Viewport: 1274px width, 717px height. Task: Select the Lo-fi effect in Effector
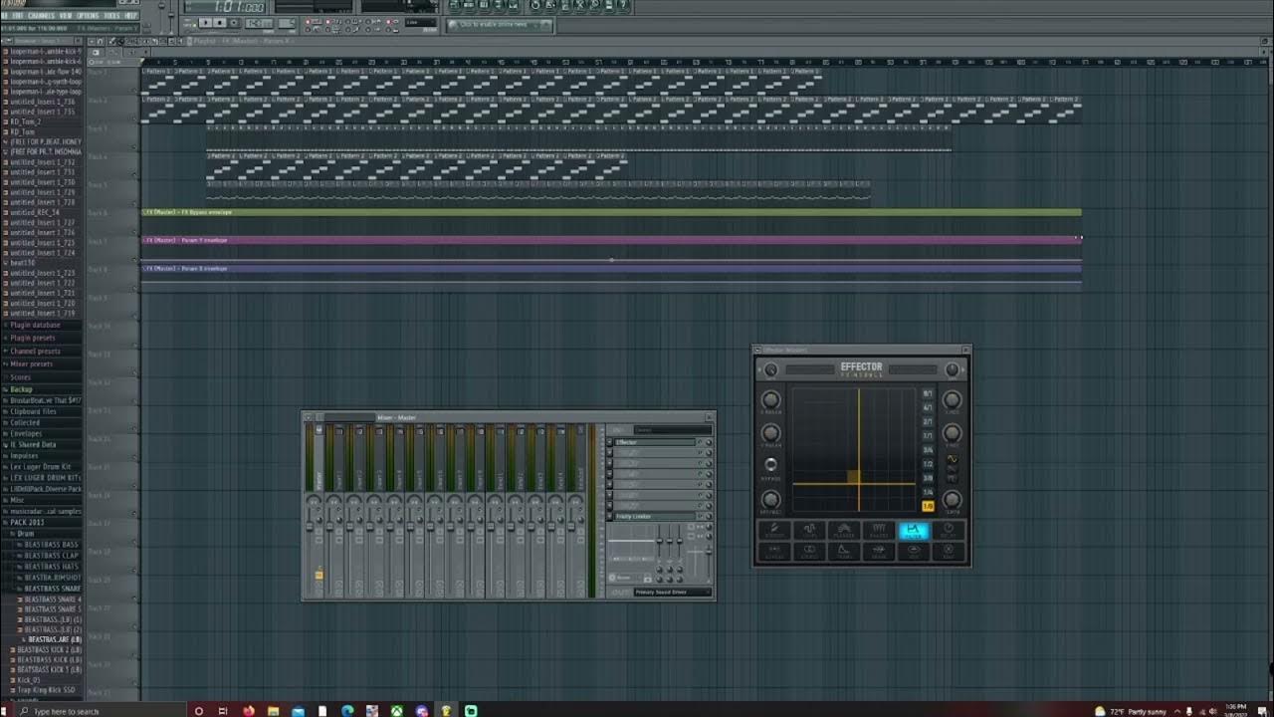point(810,531)
